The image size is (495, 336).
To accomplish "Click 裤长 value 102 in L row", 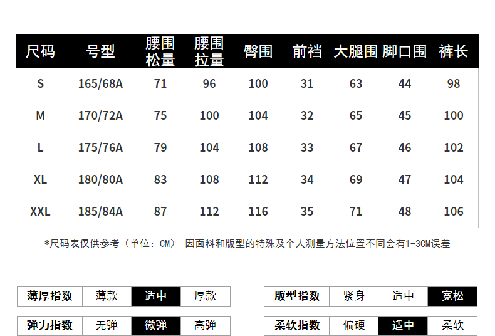I will click(454, 147).
